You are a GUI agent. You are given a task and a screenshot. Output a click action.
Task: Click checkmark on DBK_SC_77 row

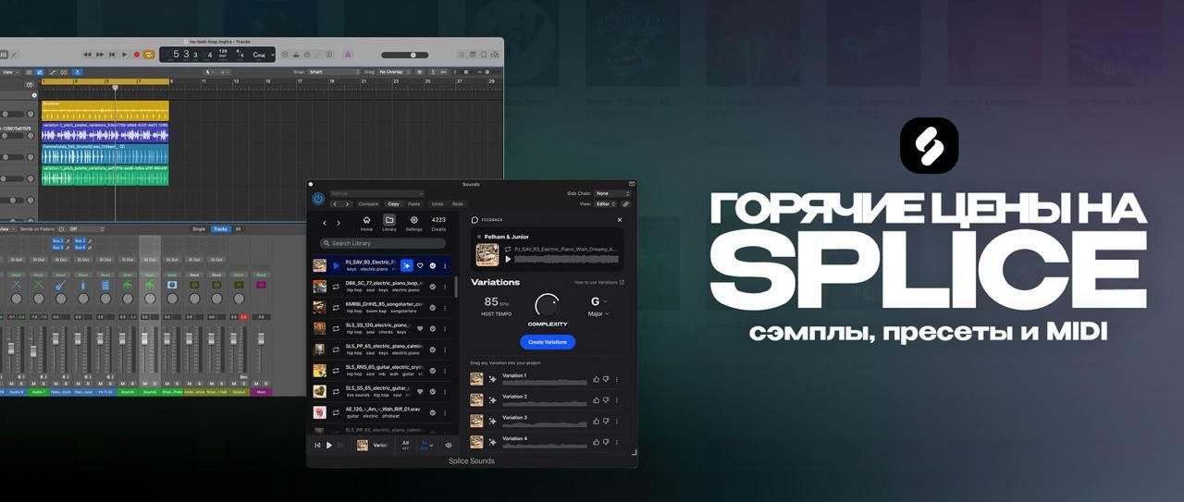coord(433,287)
